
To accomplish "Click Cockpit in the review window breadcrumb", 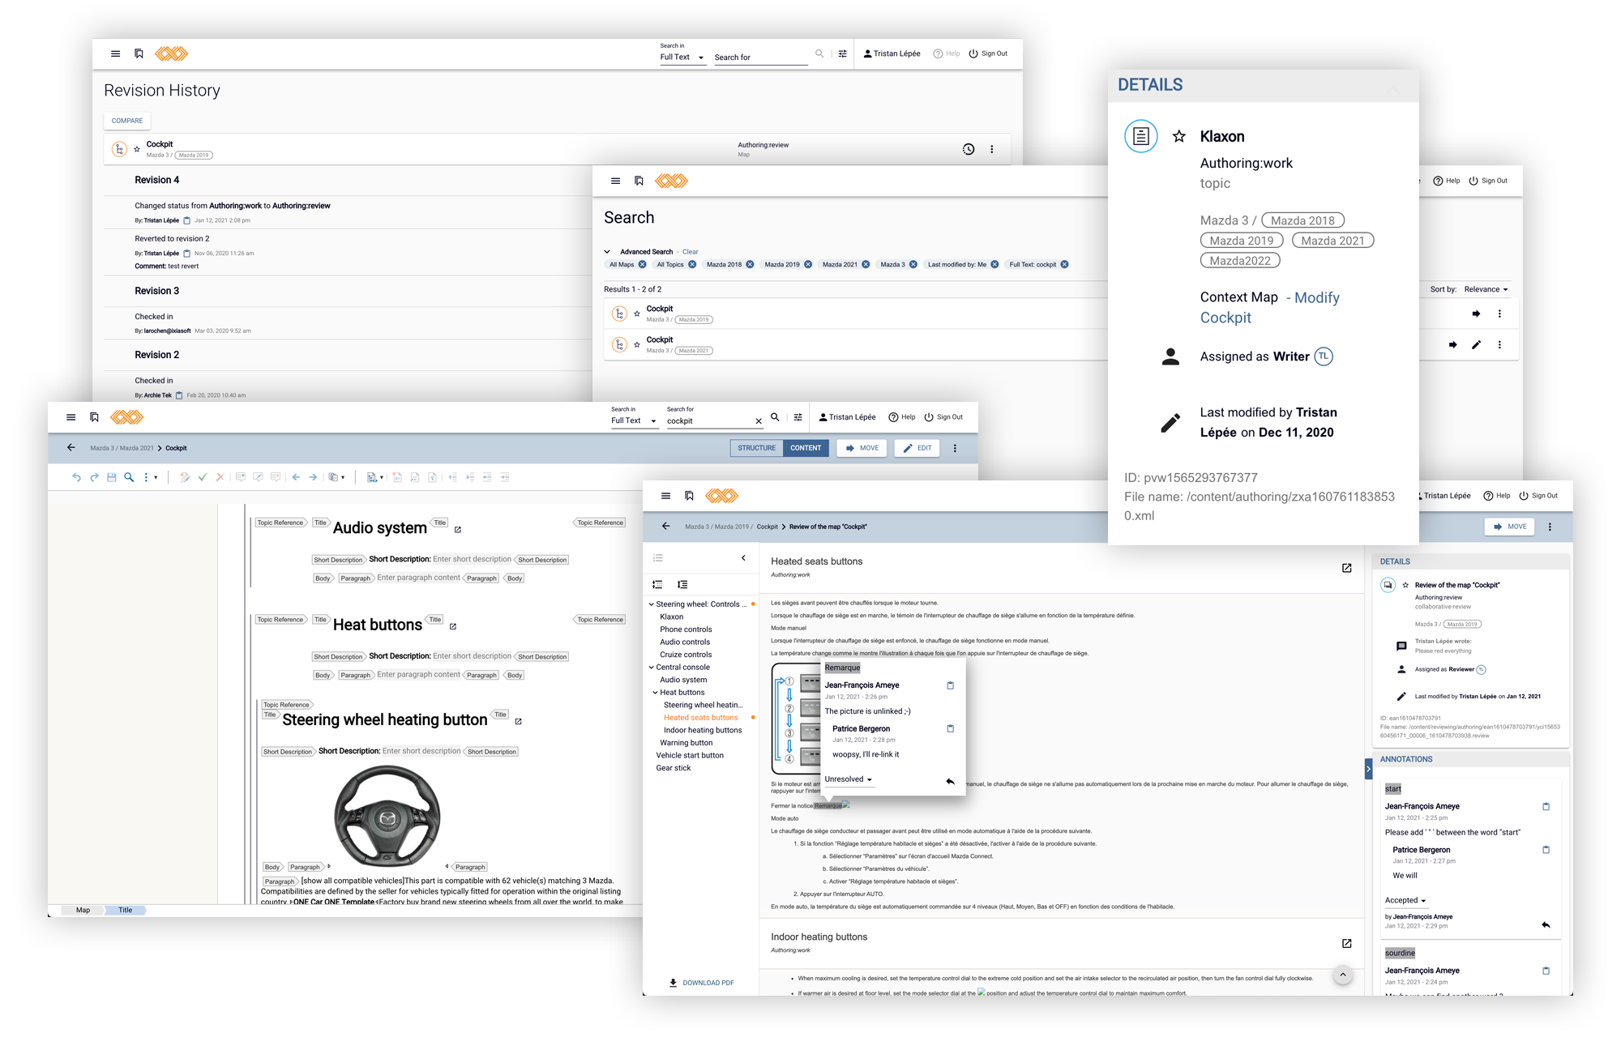I will tap(767, 527).
